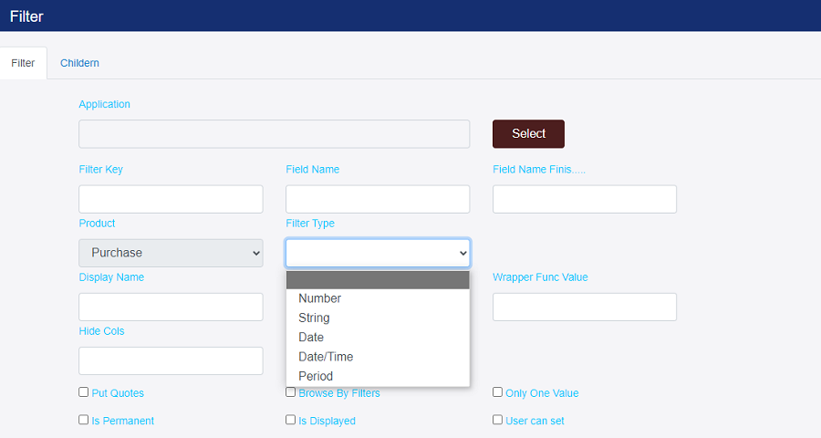Tick the User can set checkbox
Viewport: 821px width, 438px height.
click(497, 420)
